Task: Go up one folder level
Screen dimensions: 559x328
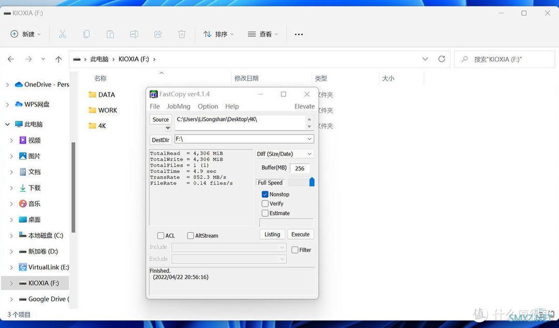Action: point(58,59)
